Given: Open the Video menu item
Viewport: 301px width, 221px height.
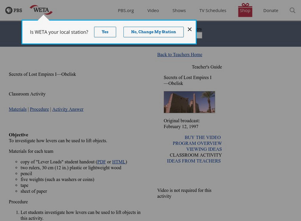Looking at the screenshot, I should [153, 11].
